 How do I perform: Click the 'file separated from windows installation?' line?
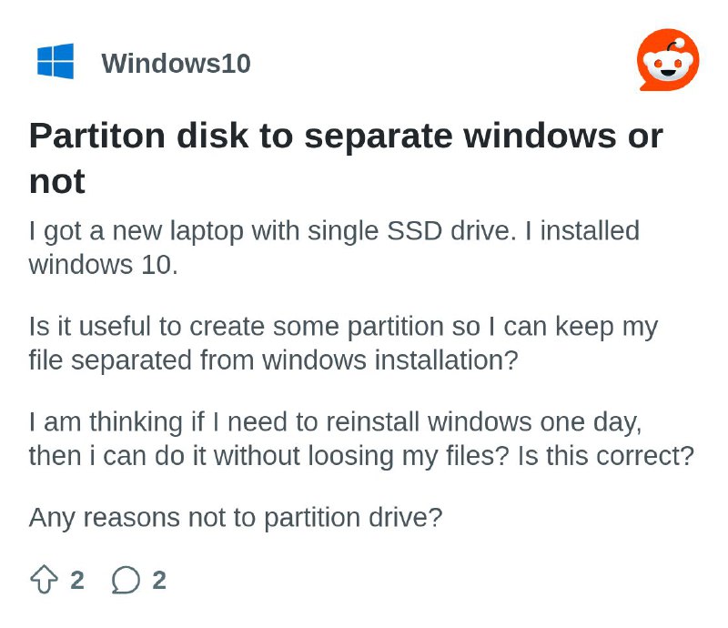[274, 360]
